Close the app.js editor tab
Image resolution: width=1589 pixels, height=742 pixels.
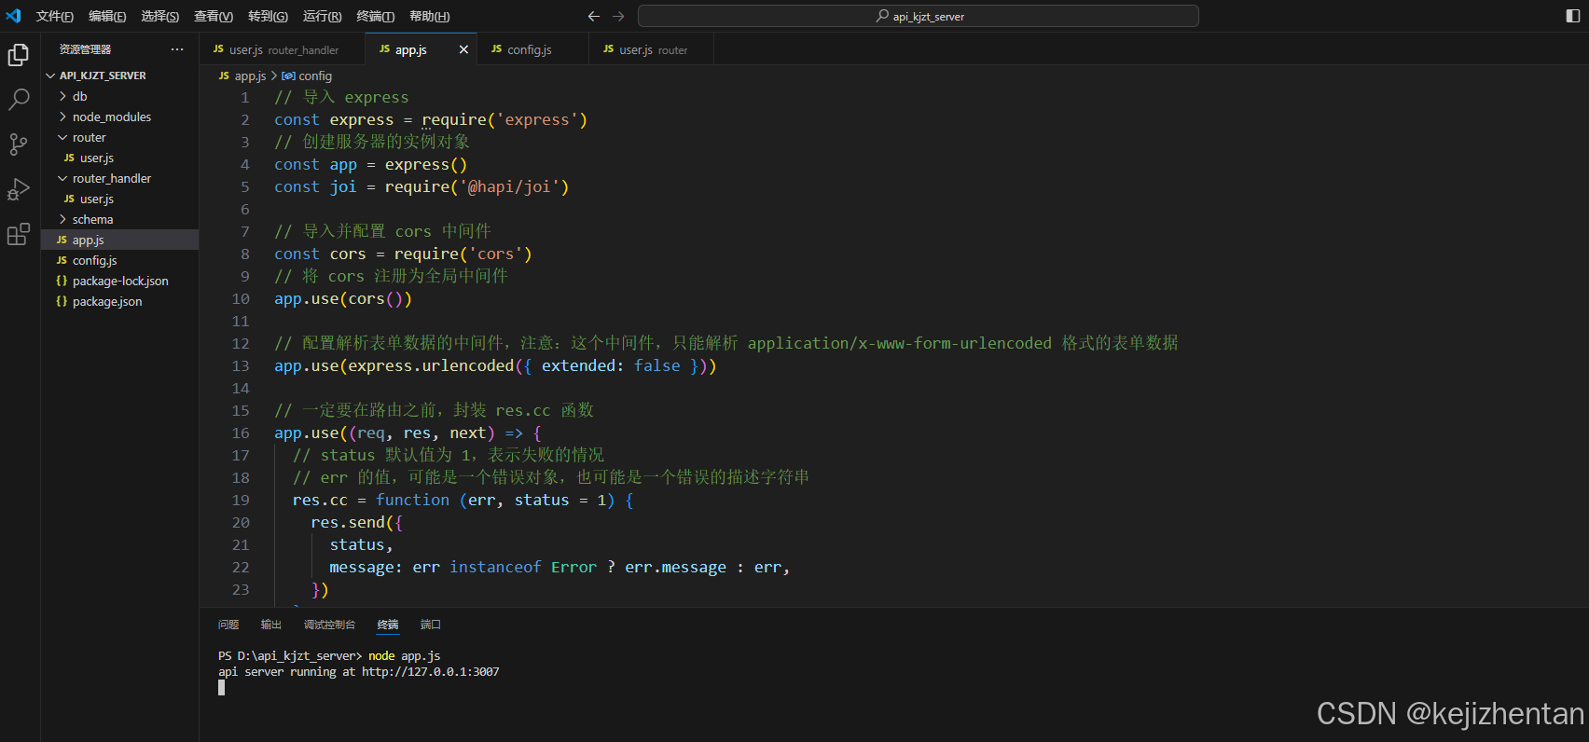point(463,49)
